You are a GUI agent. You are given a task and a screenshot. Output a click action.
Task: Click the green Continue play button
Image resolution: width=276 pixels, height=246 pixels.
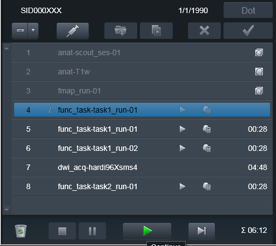[x=147, y=231]
